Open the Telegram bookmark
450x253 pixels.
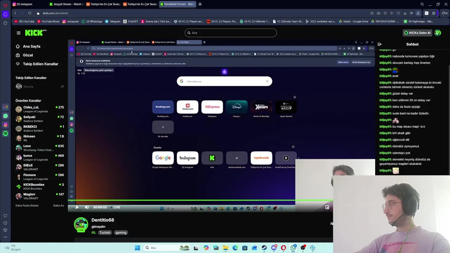[112, 21]
